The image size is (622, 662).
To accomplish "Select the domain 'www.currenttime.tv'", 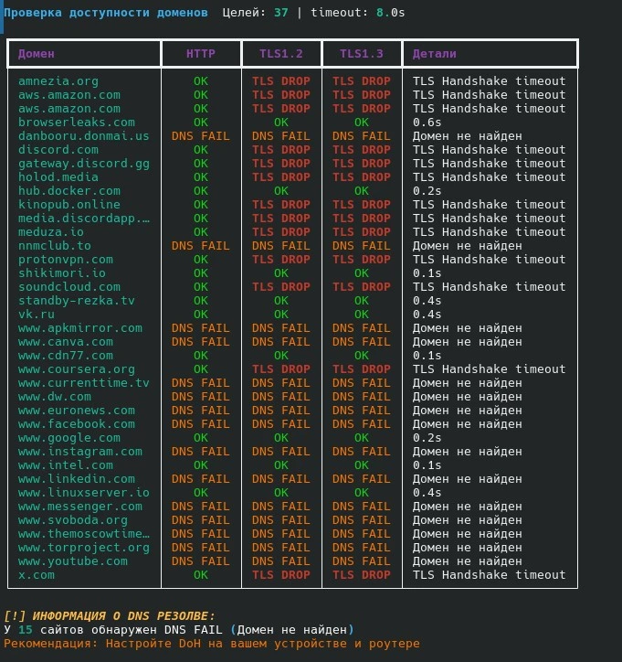I will pyautogui.click(x=83, y=383).
